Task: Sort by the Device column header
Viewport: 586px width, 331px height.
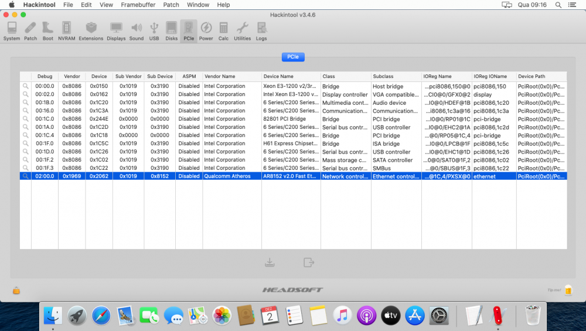Action: [99, 76]
